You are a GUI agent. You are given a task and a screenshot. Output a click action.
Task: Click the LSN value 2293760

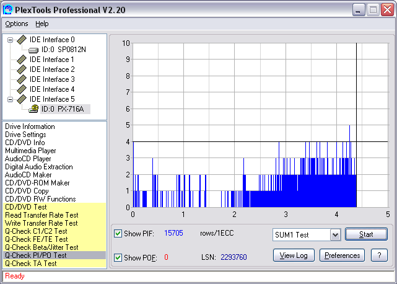(x=233, y=257)
